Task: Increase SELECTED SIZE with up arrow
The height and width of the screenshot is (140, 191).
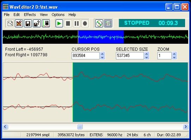Action: pyautogui.click(x=147, y=54)
